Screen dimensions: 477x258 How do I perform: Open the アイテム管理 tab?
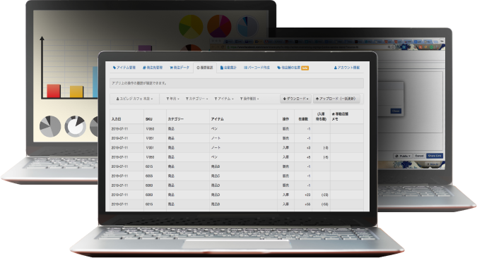[124, 68]
